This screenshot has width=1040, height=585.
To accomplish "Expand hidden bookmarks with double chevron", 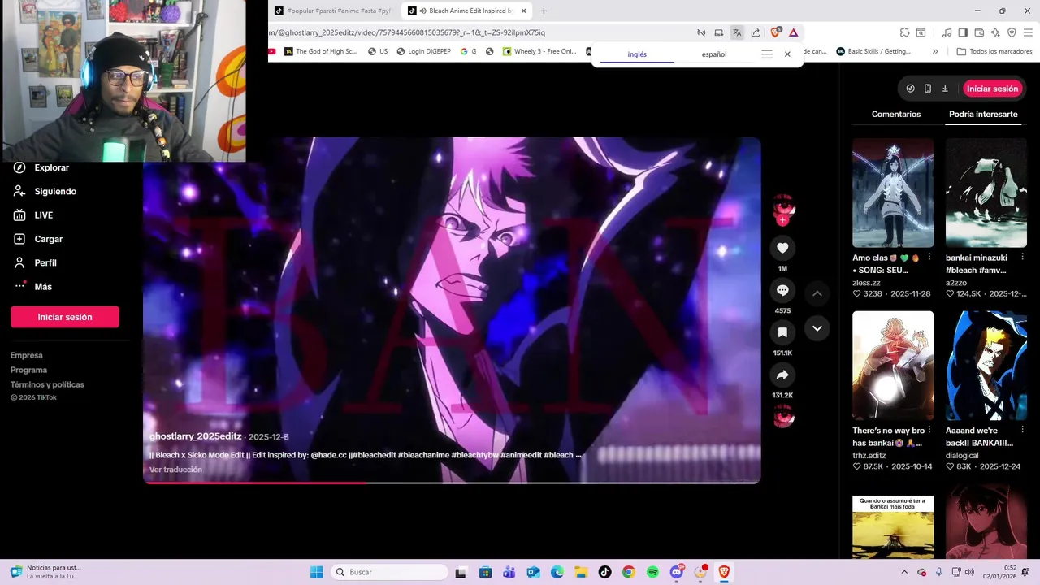I will [x=935, y=51].
